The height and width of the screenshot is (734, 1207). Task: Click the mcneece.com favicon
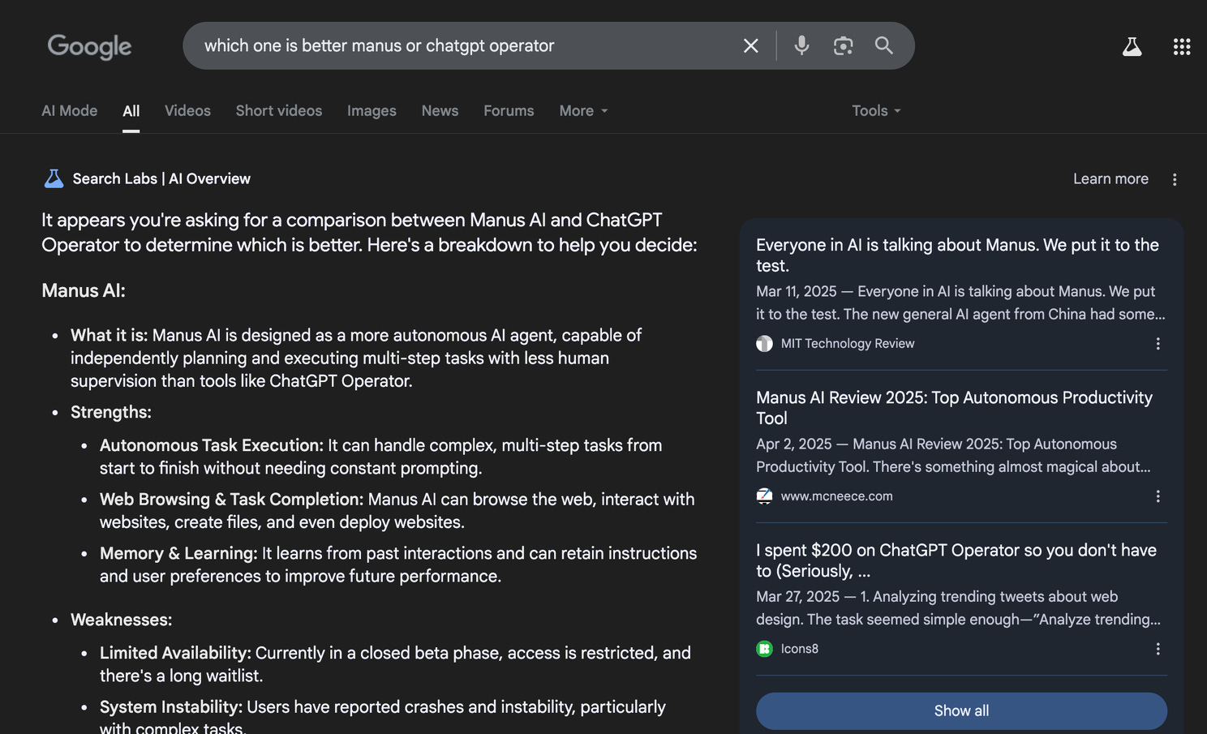coord(764,496)
